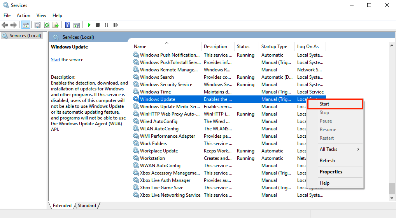The image size is (396, 218).
Task: Select the WinHTTP Web Proxy Auto service
Action: [x=219, y=114]
